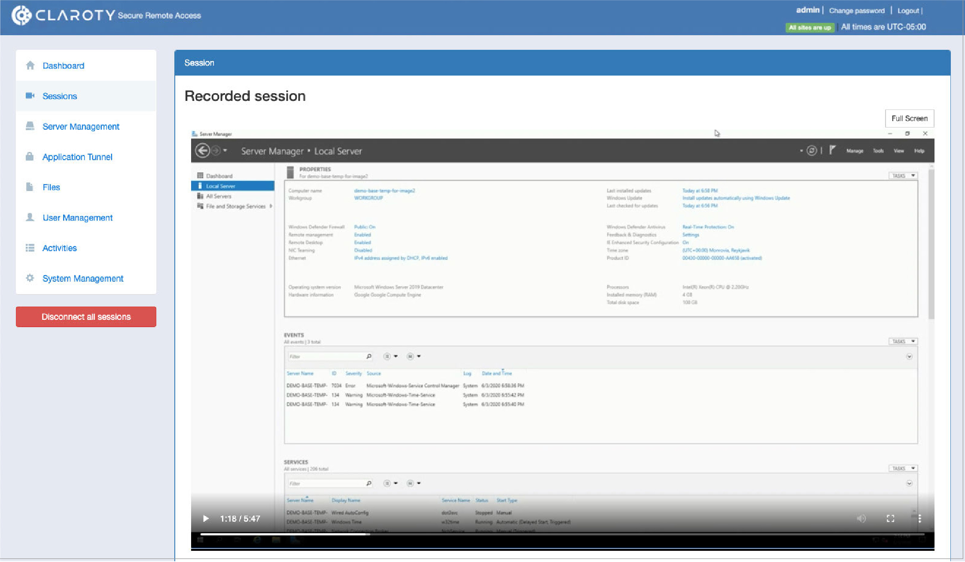Click Server Manager vertical scrollbar
965x562 pixels.
(x=931, y=245)
